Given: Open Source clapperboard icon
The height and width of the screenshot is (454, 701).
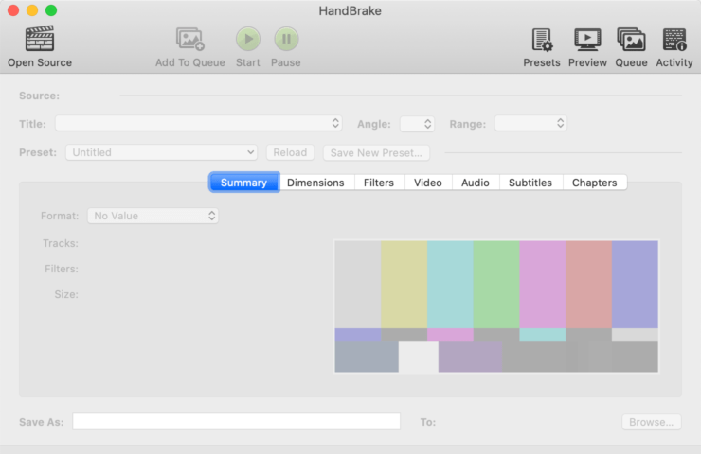Looking at the screenshot, I should (40, 39).
